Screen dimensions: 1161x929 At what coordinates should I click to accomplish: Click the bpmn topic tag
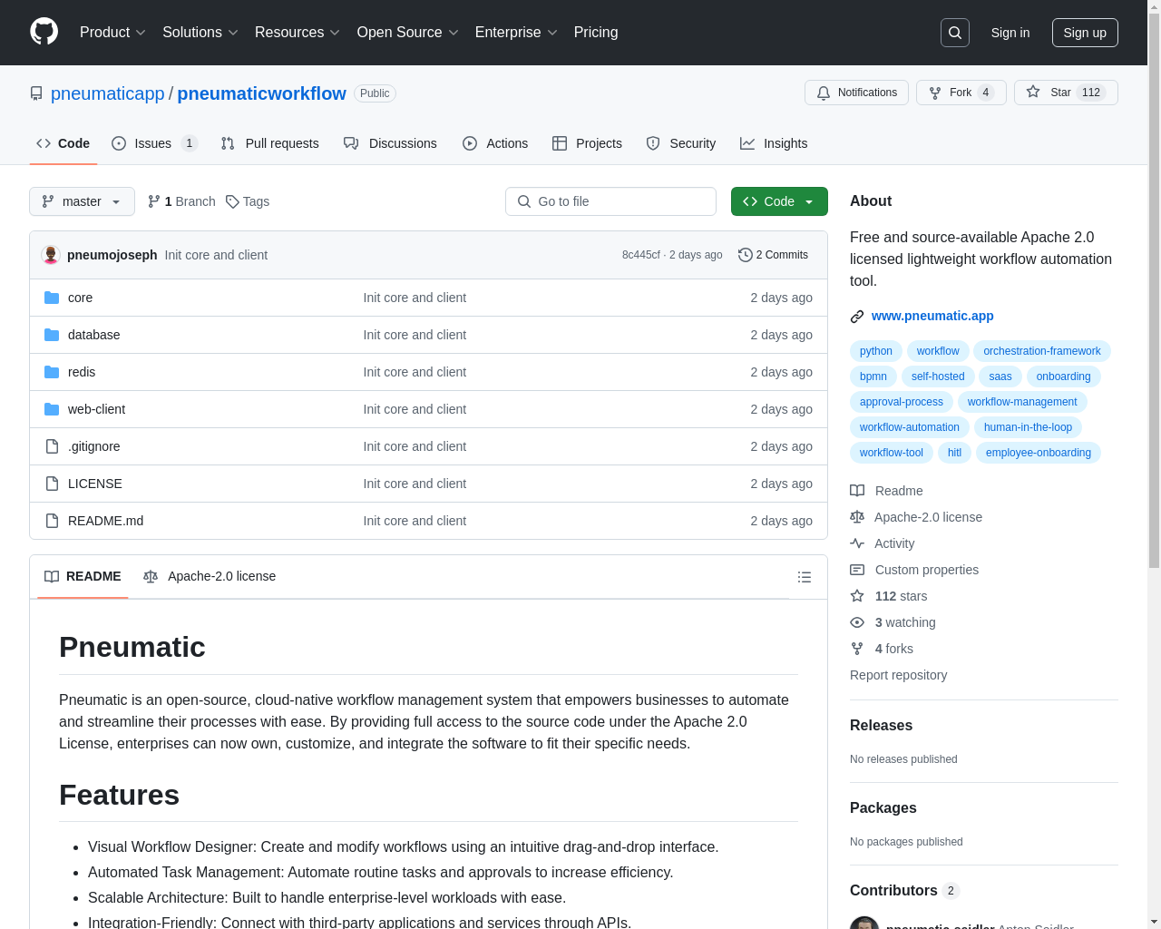point(873,376)
